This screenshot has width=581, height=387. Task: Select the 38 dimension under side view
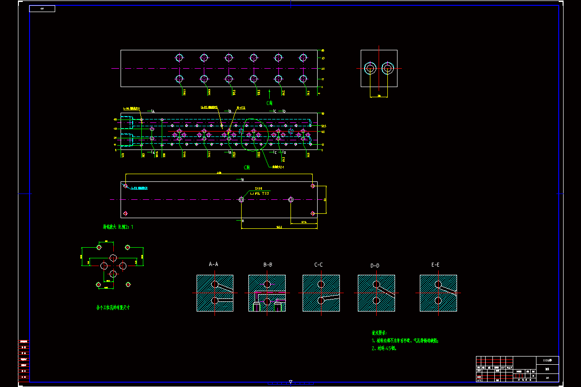point(379,96)
